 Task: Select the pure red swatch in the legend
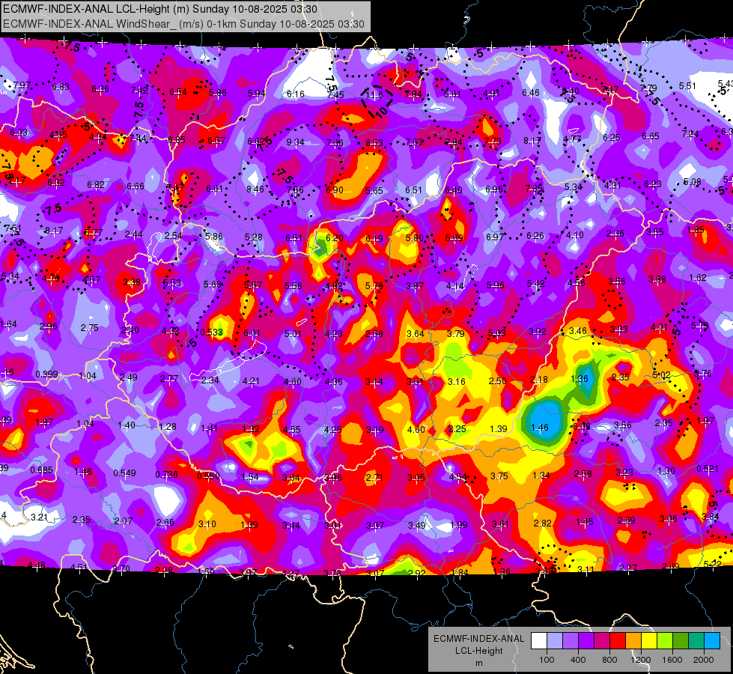point(618,641)
